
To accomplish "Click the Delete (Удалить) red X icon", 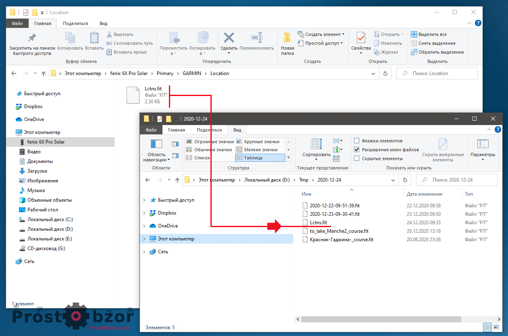I will click(x=229, y=38).
